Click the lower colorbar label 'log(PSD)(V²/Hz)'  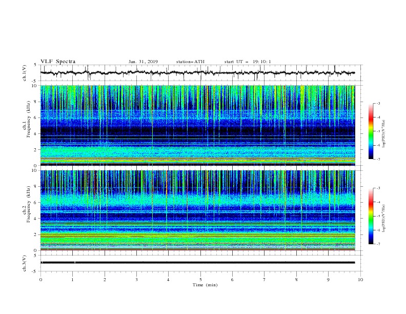pos(384,219)
